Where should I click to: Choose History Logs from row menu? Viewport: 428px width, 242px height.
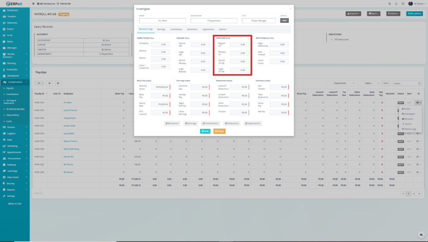(x=410, y=129)
